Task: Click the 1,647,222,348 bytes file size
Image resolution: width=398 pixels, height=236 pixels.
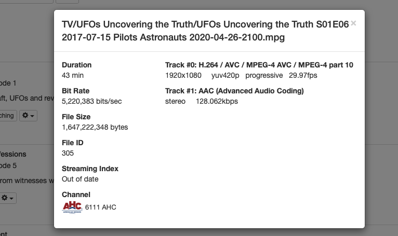Action: pyautogui.click(x=95, y=127)
